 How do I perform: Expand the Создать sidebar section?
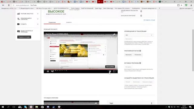pyautogui.click(x=38, y=24)
